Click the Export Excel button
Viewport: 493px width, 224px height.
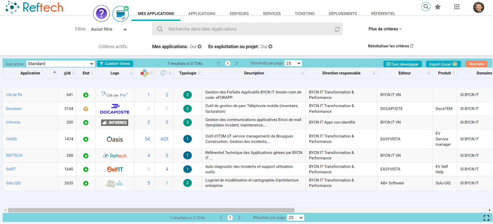tap(443, 64)
